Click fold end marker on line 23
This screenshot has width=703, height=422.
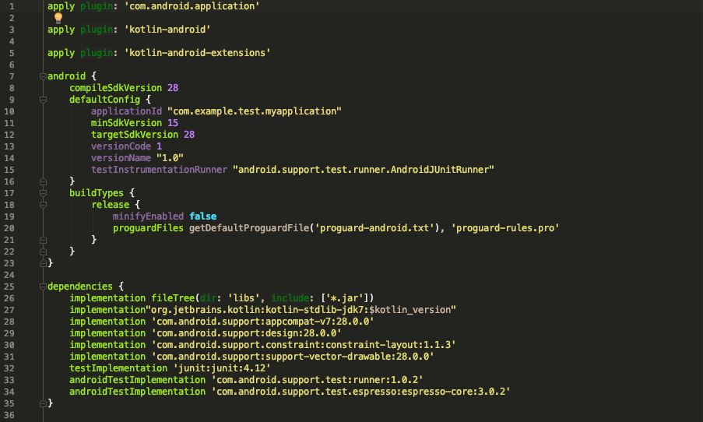43,263
